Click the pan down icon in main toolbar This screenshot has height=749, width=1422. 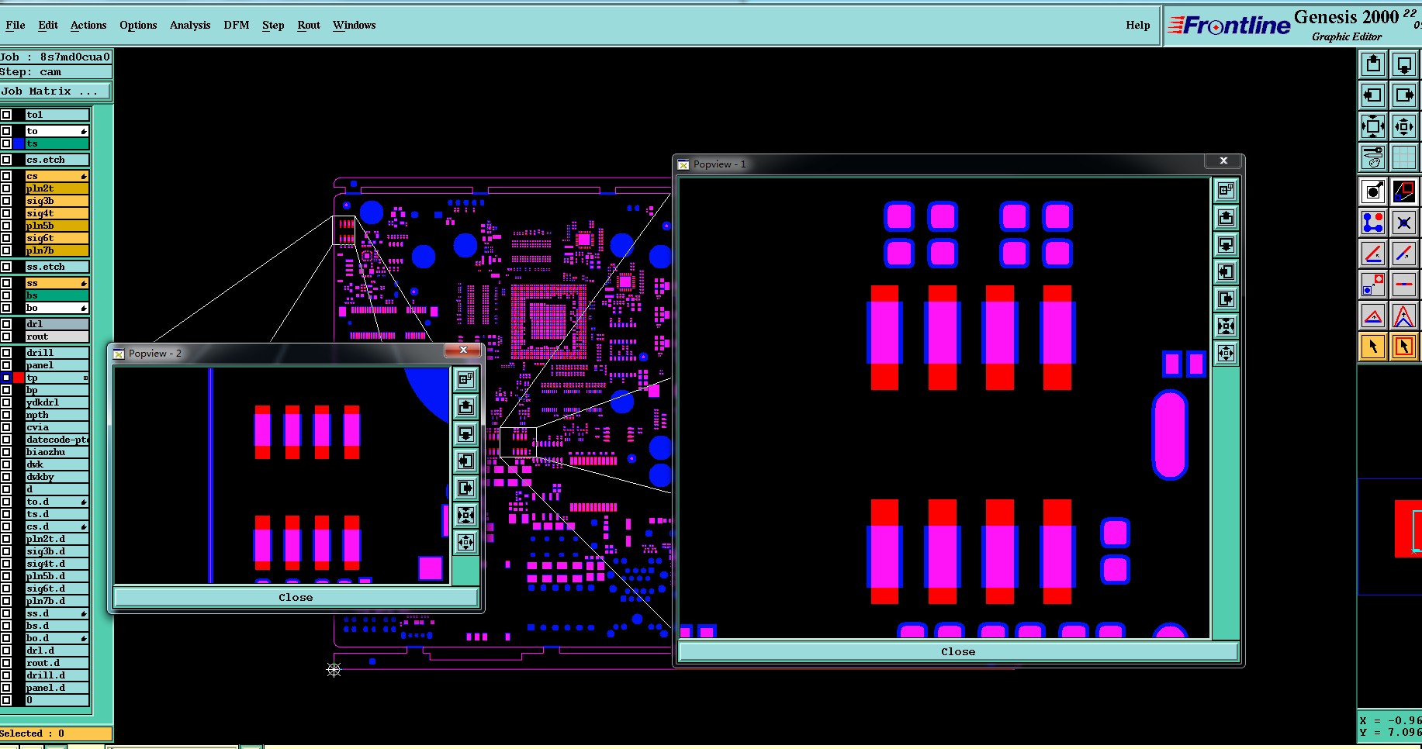click(x=1404, y=64)
